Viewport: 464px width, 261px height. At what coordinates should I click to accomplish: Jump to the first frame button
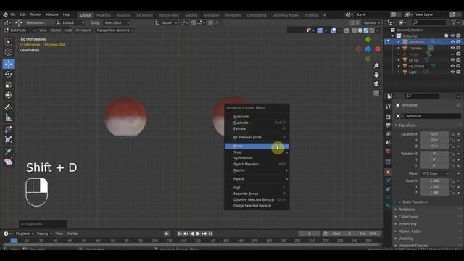(180, 233)
